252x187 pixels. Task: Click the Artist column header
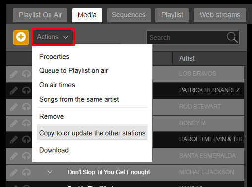[x=209, y=58]
